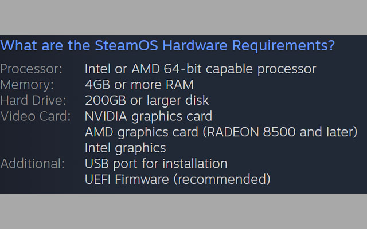Click the 4GB or more RAM text

tap(139, 85)
